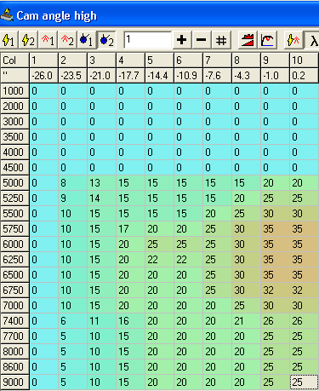
Task: Decrease selected cells with minus button
Action: [201, 40]
